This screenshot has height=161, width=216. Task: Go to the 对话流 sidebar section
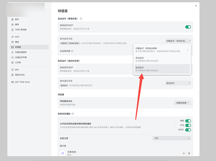(x=29, y=47)
